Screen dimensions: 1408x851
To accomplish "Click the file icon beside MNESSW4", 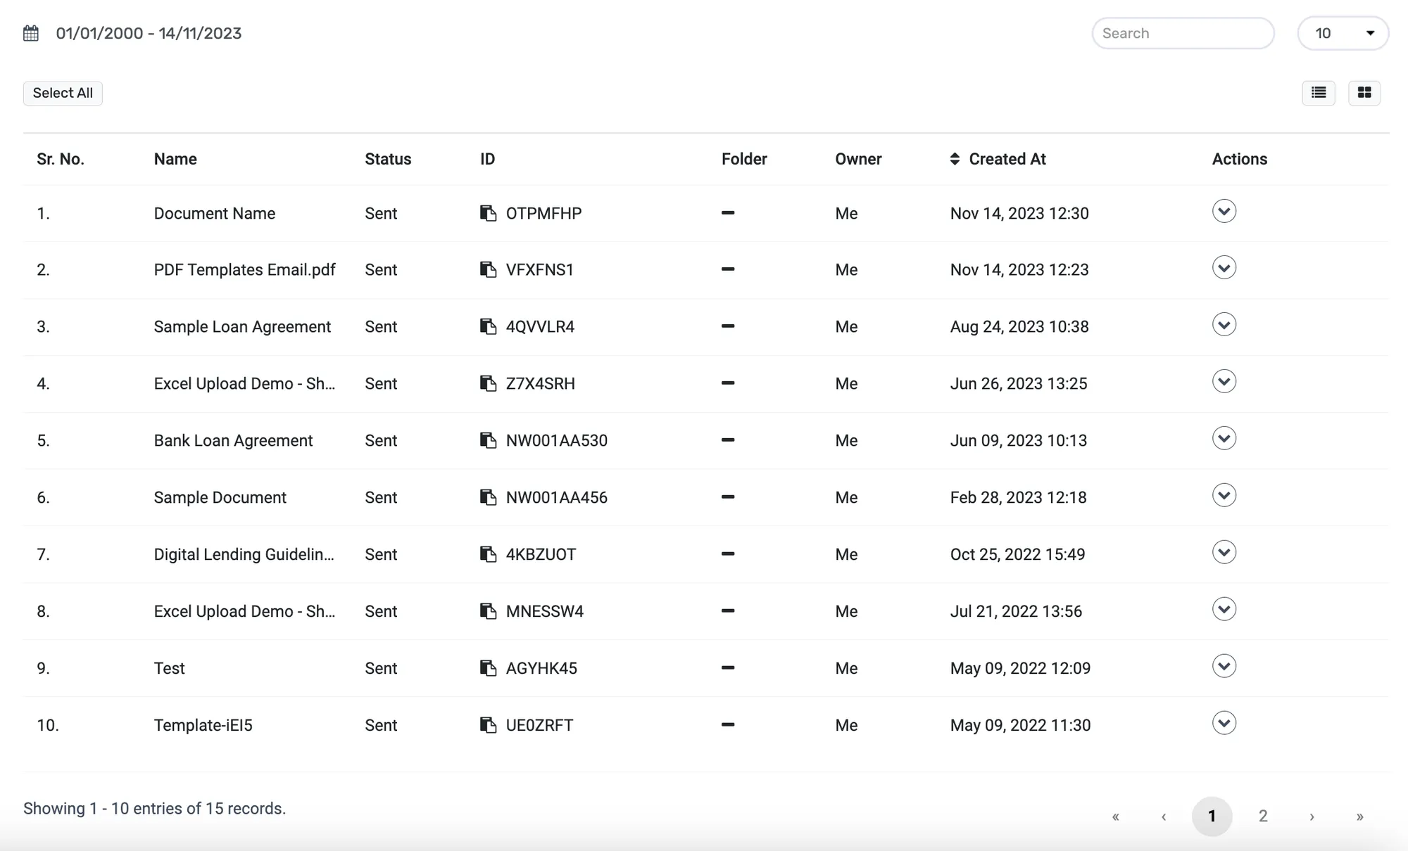I will point(489,611).
